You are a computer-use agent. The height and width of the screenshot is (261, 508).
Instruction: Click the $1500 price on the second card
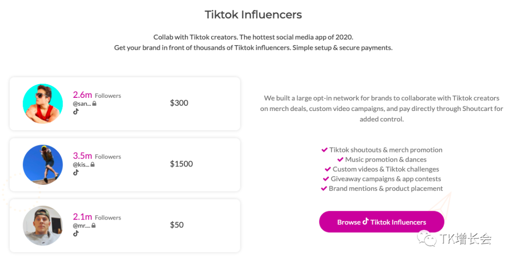tap(182, 164)
